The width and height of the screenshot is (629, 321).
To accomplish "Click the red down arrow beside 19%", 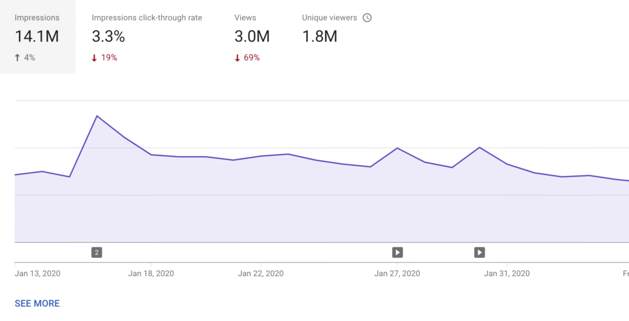I will coord(94,58).
